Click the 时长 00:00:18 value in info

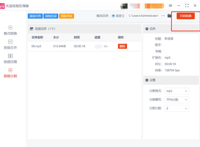[x=170, y=64]
